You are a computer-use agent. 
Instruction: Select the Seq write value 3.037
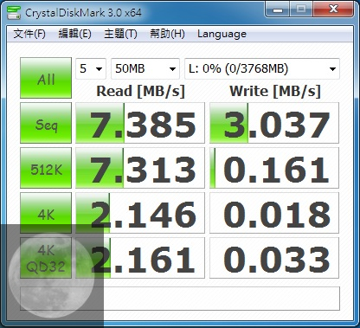274,123
